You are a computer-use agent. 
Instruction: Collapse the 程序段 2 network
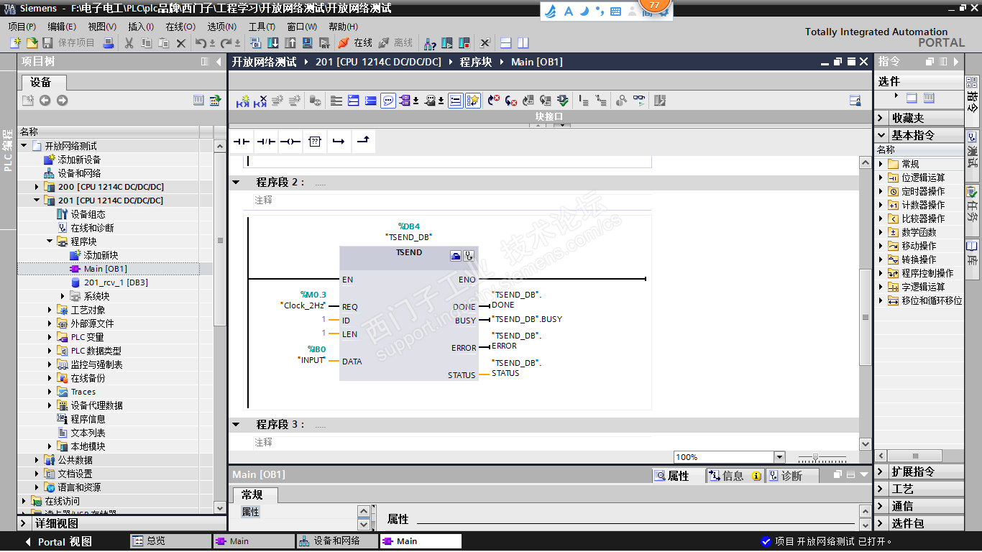[236, 183]
